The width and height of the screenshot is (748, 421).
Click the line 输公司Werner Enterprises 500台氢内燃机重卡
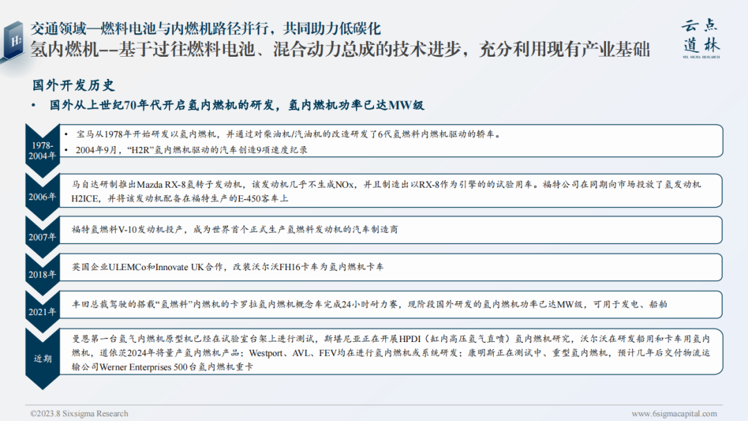click(162, 367)
